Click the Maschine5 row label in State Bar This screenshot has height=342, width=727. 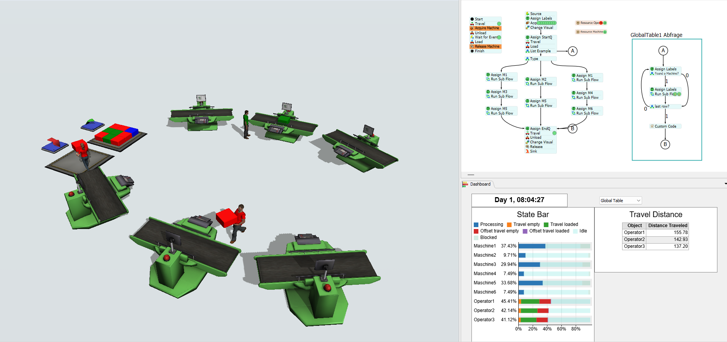point(485,283)
